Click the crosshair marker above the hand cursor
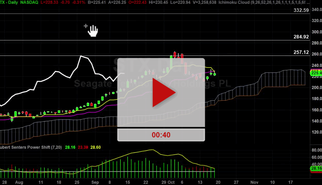The image size is (322, 185). [86, 26]
